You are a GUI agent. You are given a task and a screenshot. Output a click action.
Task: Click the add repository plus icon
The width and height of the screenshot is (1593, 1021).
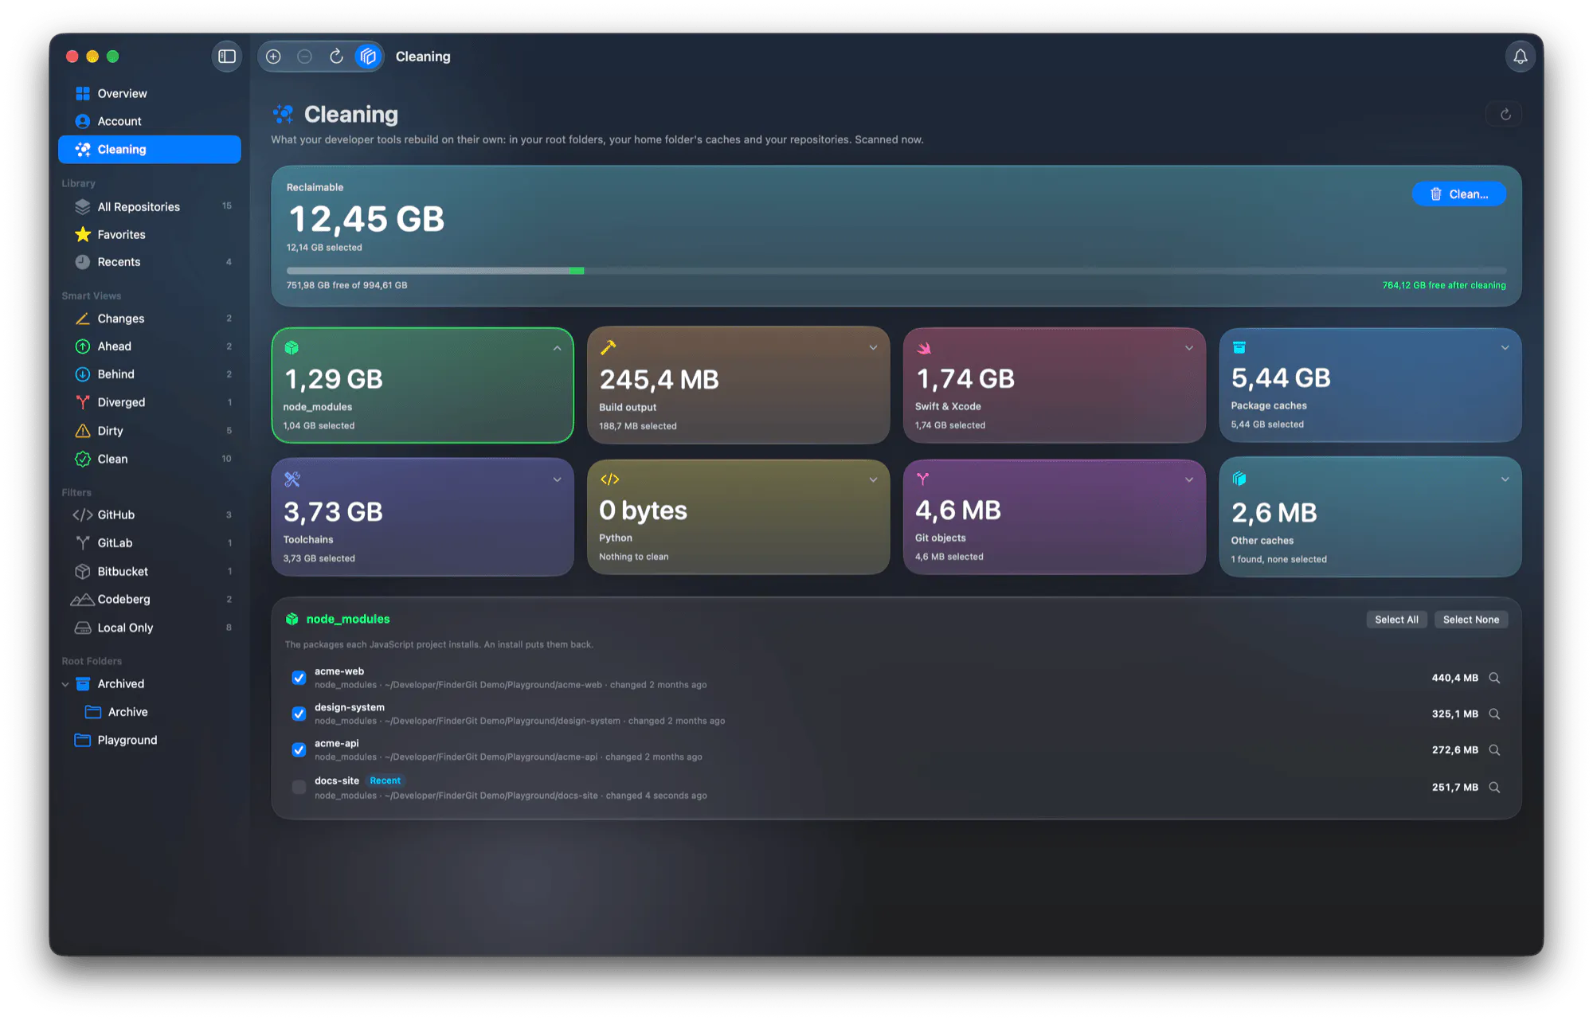[x=273, y=57]
